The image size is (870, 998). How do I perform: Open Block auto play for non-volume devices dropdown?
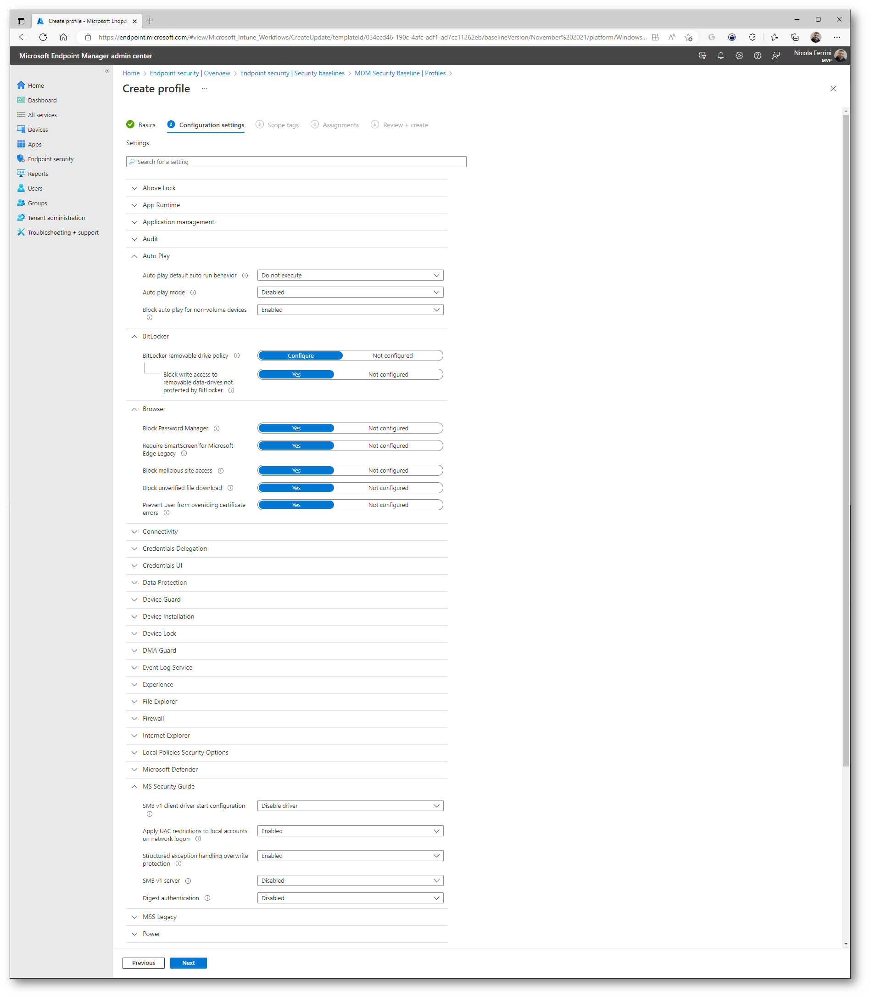point(351,310)
